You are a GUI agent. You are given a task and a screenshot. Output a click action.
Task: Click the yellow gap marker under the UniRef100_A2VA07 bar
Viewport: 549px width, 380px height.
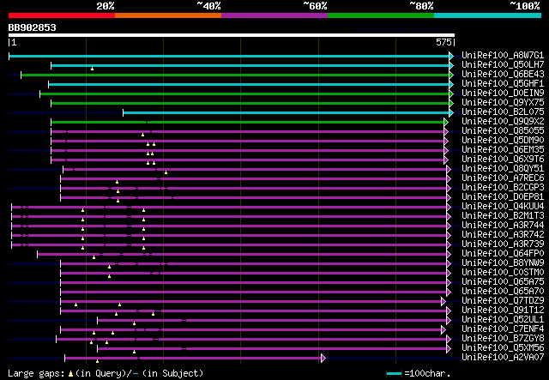tap(97, 361)
